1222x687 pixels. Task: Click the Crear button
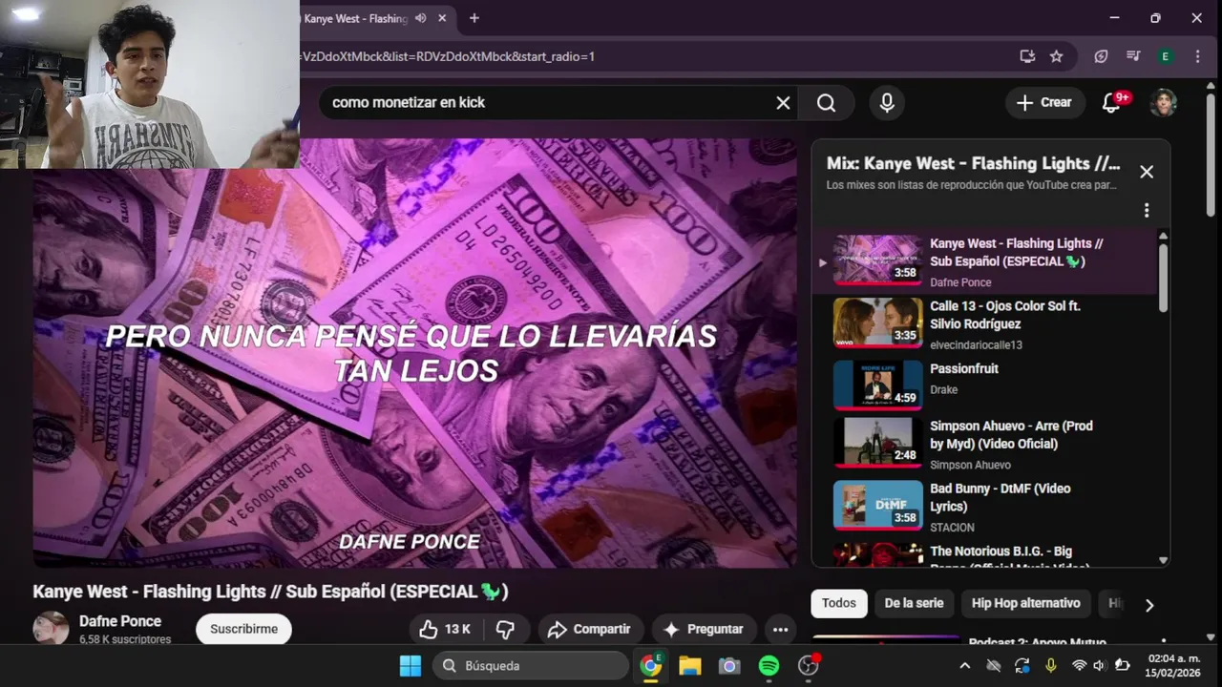pyautogui.click(x=1044, y=103)
